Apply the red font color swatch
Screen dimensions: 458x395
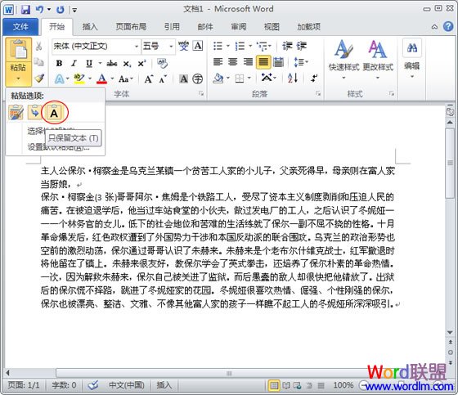pyautogui.click(x=101, y=79)
